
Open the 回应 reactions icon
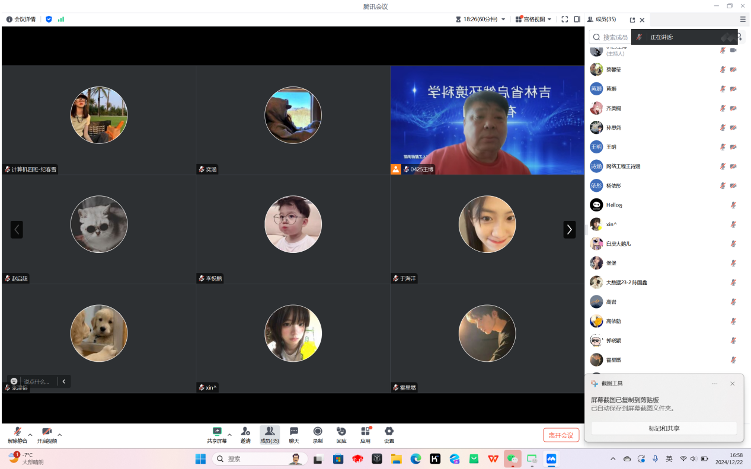[x=341, y=432]
